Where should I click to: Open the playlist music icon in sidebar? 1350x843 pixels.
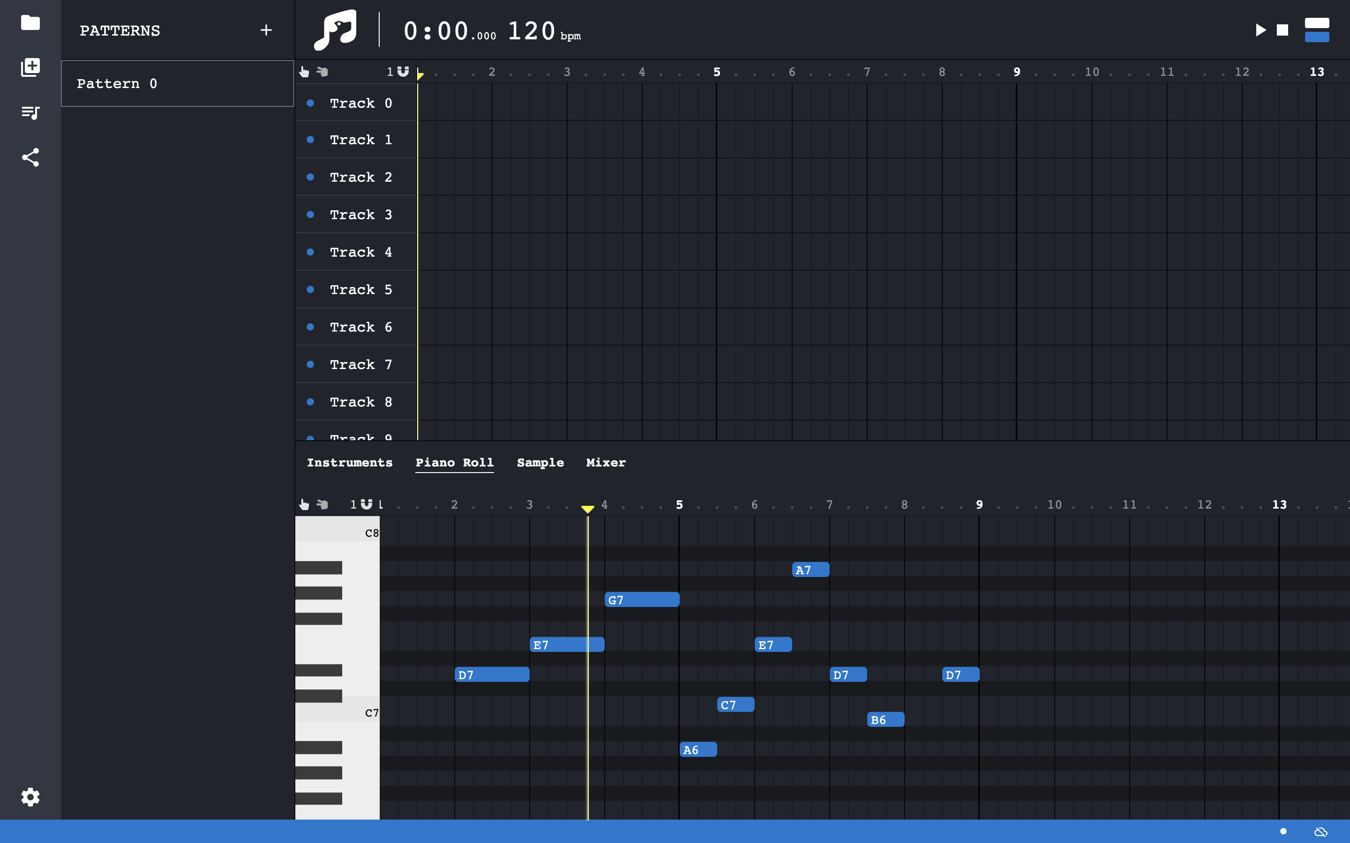tap(30, 112)
